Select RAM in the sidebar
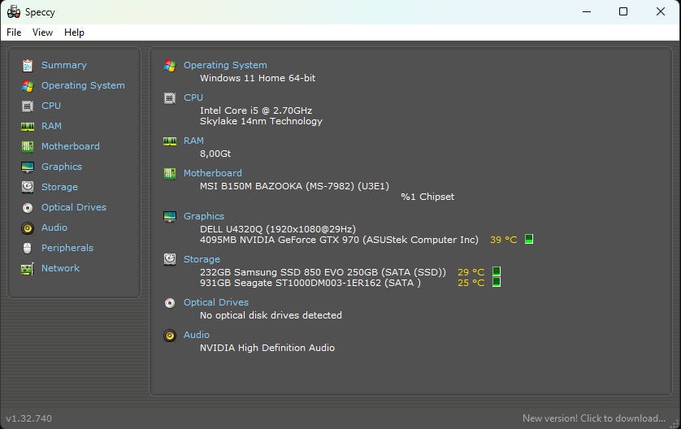Image resolution: width=681 pixels, height=429 pixels. [51, 126]
